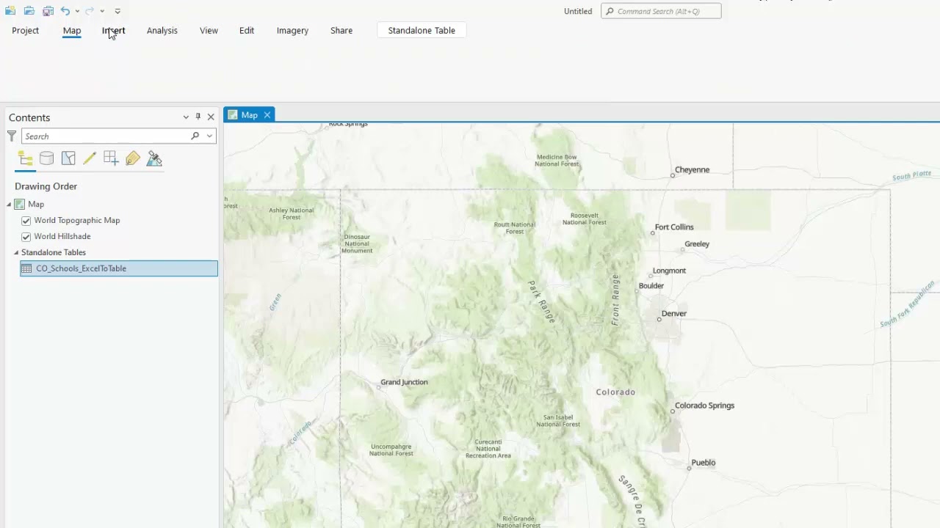Click the New Project icon in quick access toolbar
The image size is (940, 528).
coord(10,11)
